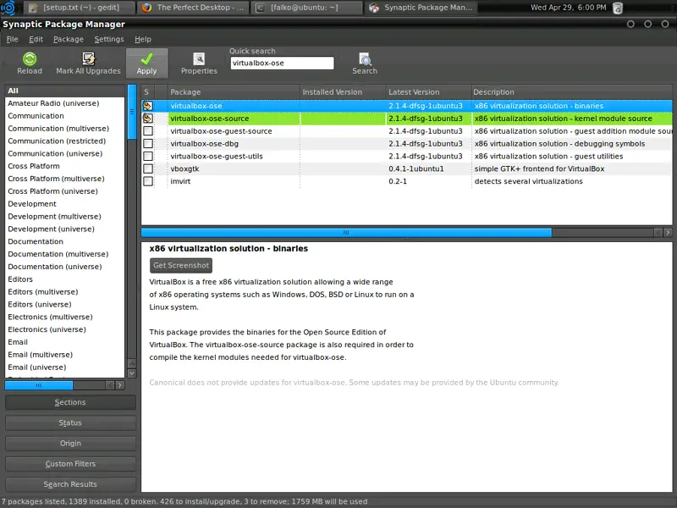677x508 pixels.
Task: Toggle checkbox for imvirt package
Action: click(x=147, y=181)
